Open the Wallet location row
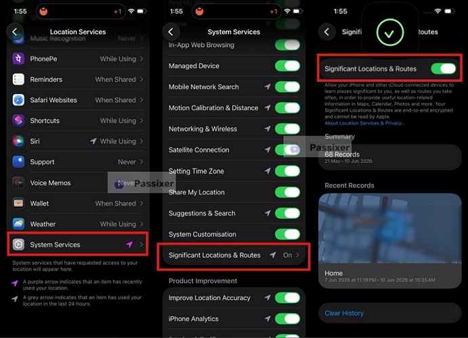 click(x=78, y=203)
